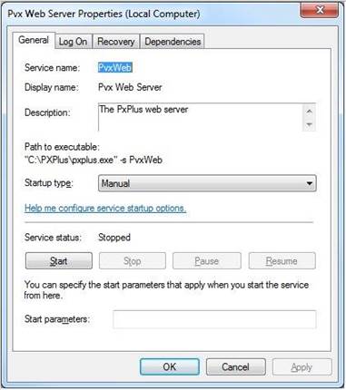Image resolution: width=346 pixels, height=390 pixels.
Task: Open the Startup type dropdown
Action: [207, 183]
